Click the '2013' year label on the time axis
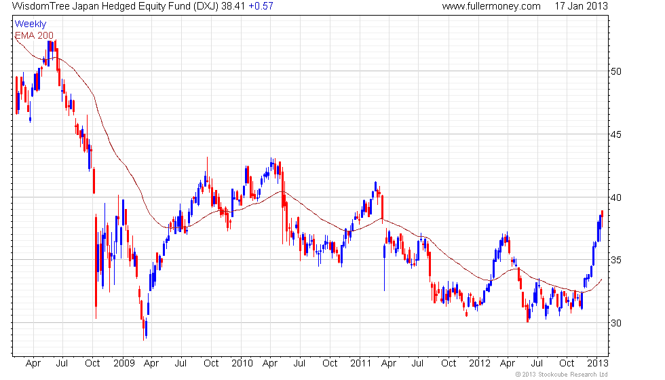The height and width of the screenshot is (380, 665). (598, 364)
